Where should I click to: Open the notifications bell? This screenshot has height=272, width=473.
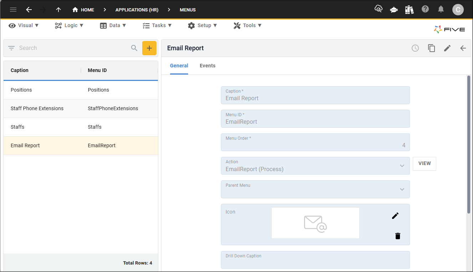441,10
